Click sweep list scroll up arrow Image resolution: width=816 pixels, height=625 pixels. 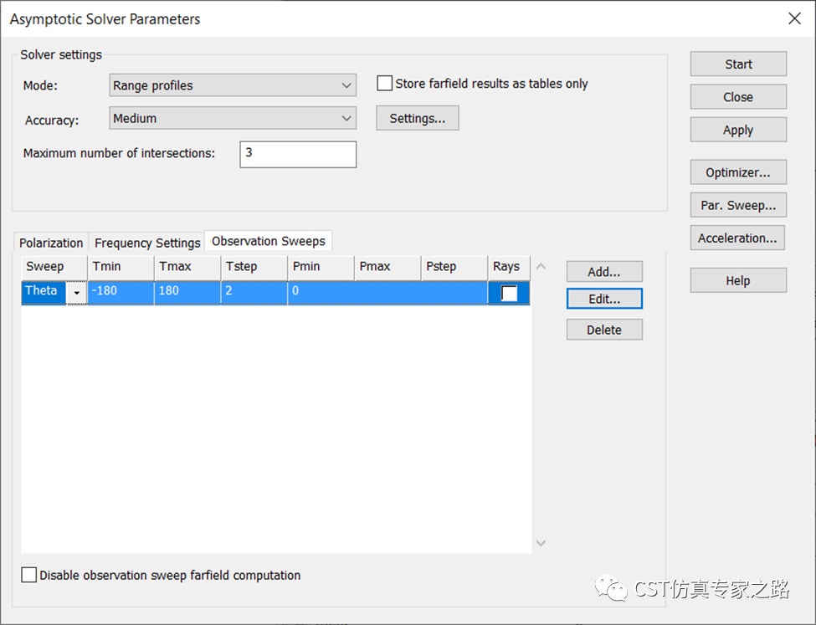coord(541,266)
